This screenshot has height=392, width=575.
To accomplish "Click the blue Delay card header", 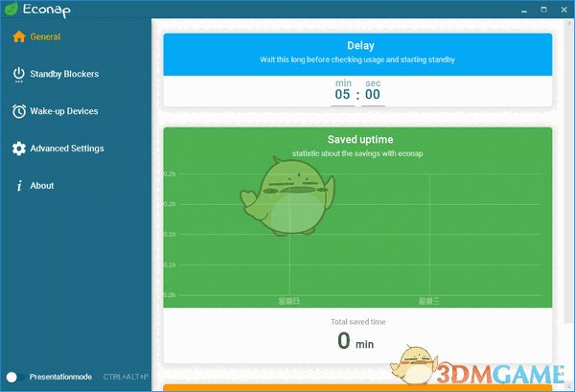I will coord(357,55).
